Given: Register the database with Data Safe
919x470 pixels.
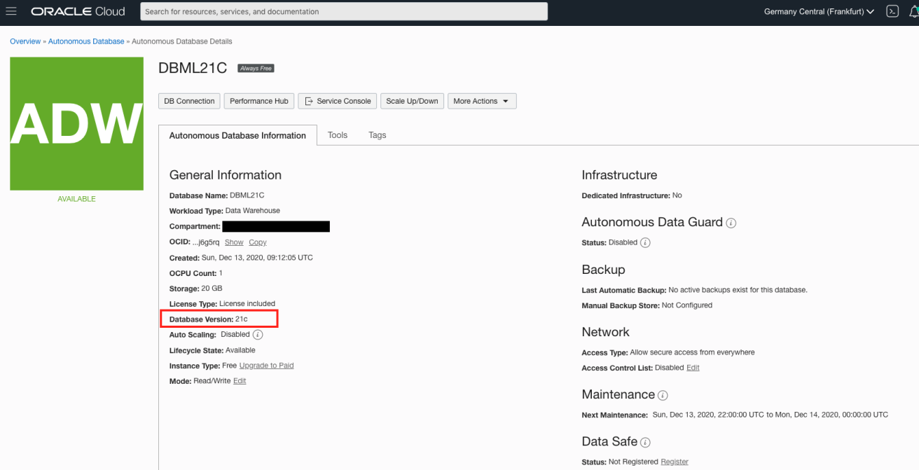Looking at the screenshot, I should [675, 462].
